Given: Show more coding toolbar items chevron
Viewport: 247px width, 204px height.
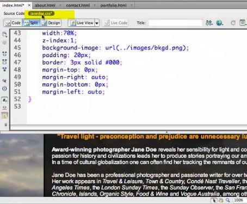Looking at the screenshot, I should pyautogui.click(x=5, y=125).
